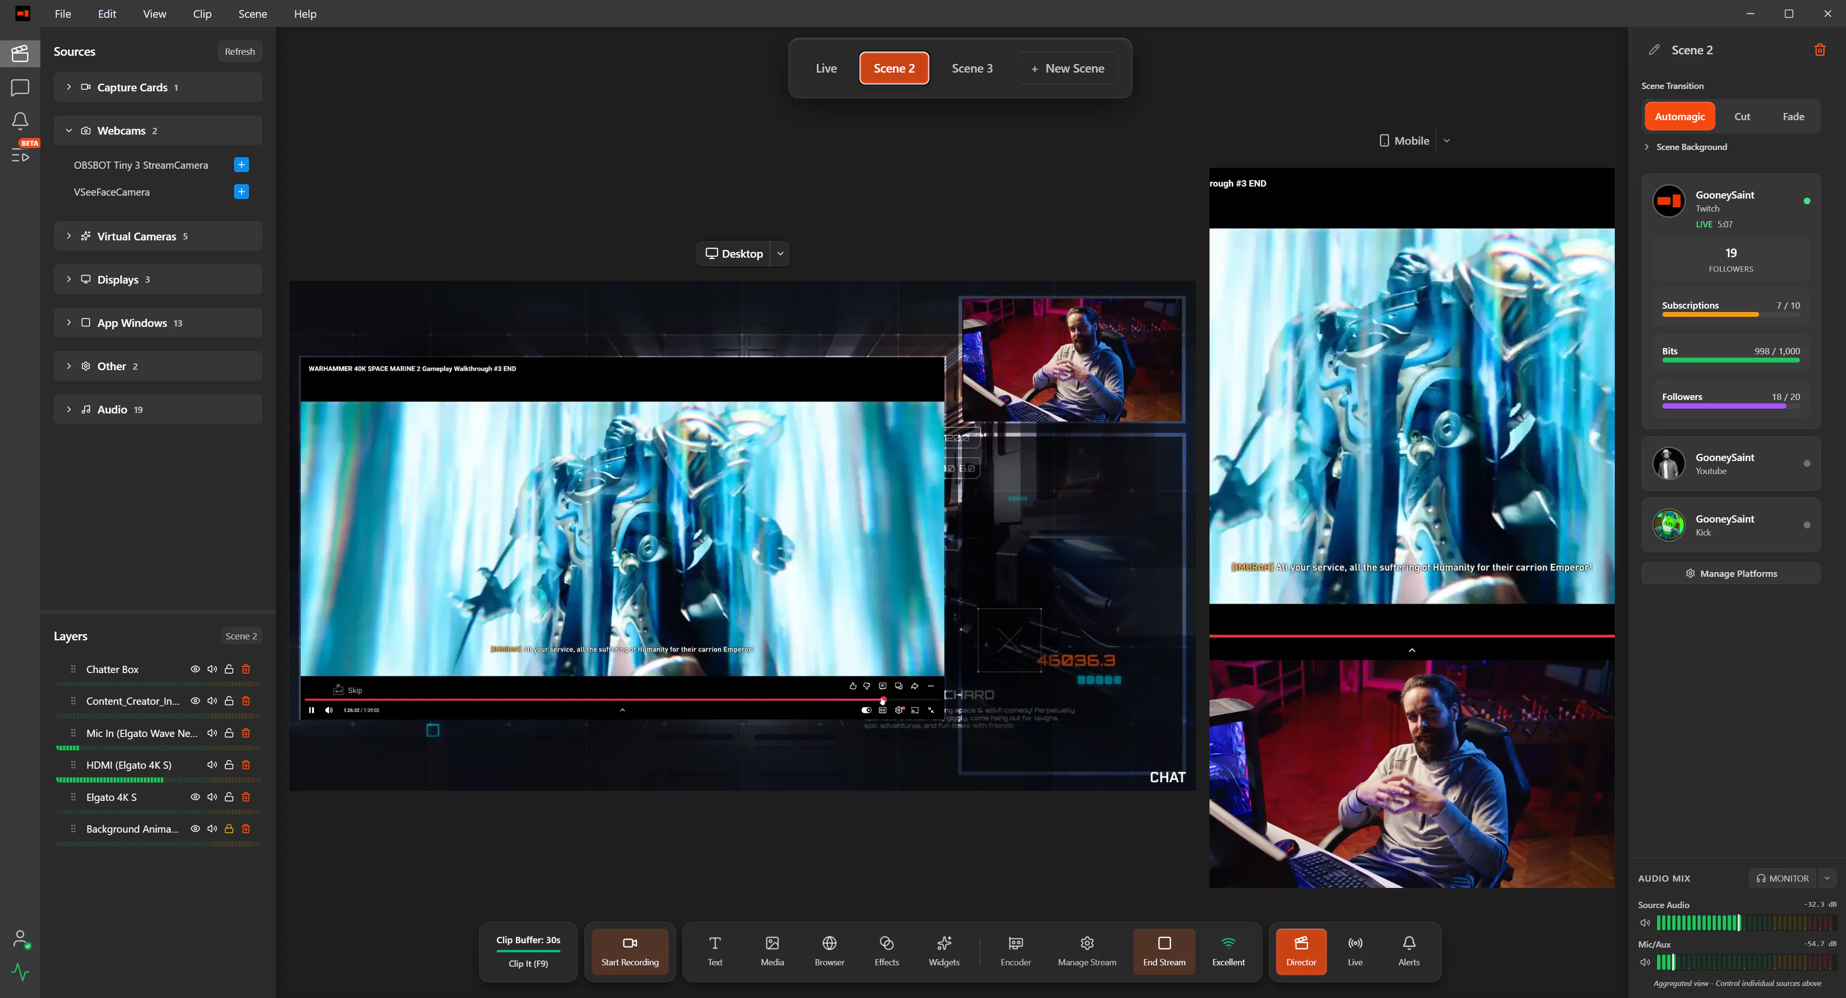The width and height of the screenshot is (1846, 998).
Task: Refresh the Sources list
Action: (x=239, y=51)
